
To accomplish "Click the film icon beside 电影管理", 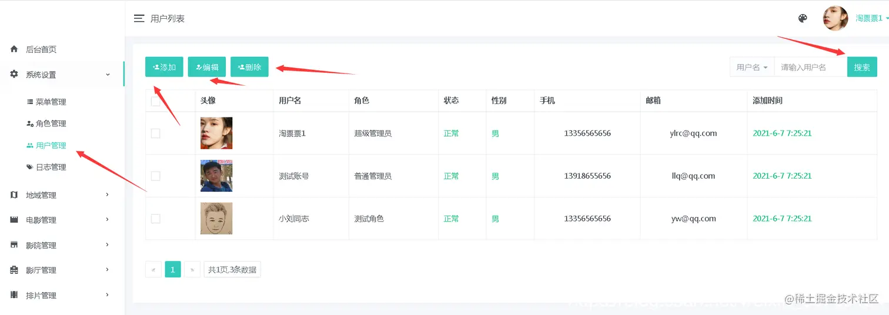I will [x=15, y=220].
